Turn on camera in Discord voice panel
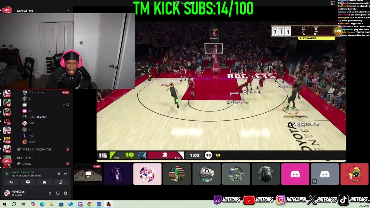 [11, 182]
